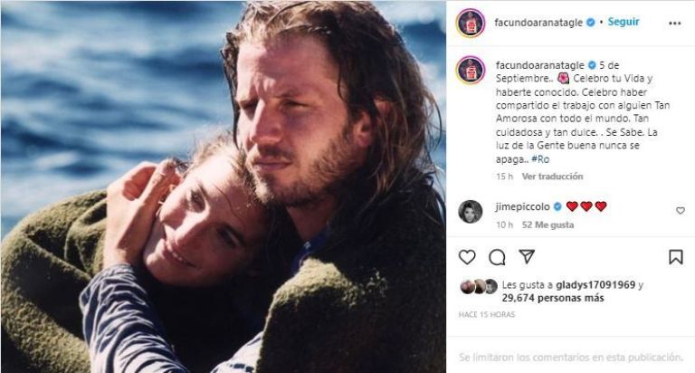Screen dimensions: 695x373
Task: Share the post with the paper plane icon
Action: pos(527,257)
